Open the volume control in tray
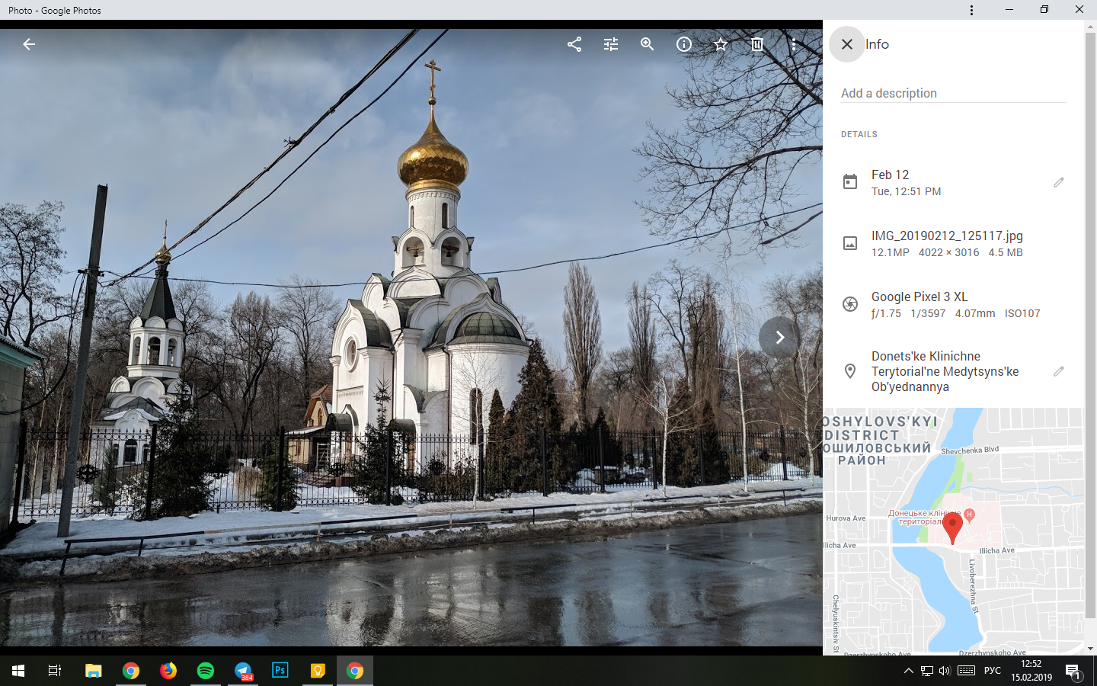 tap(945, 671)
